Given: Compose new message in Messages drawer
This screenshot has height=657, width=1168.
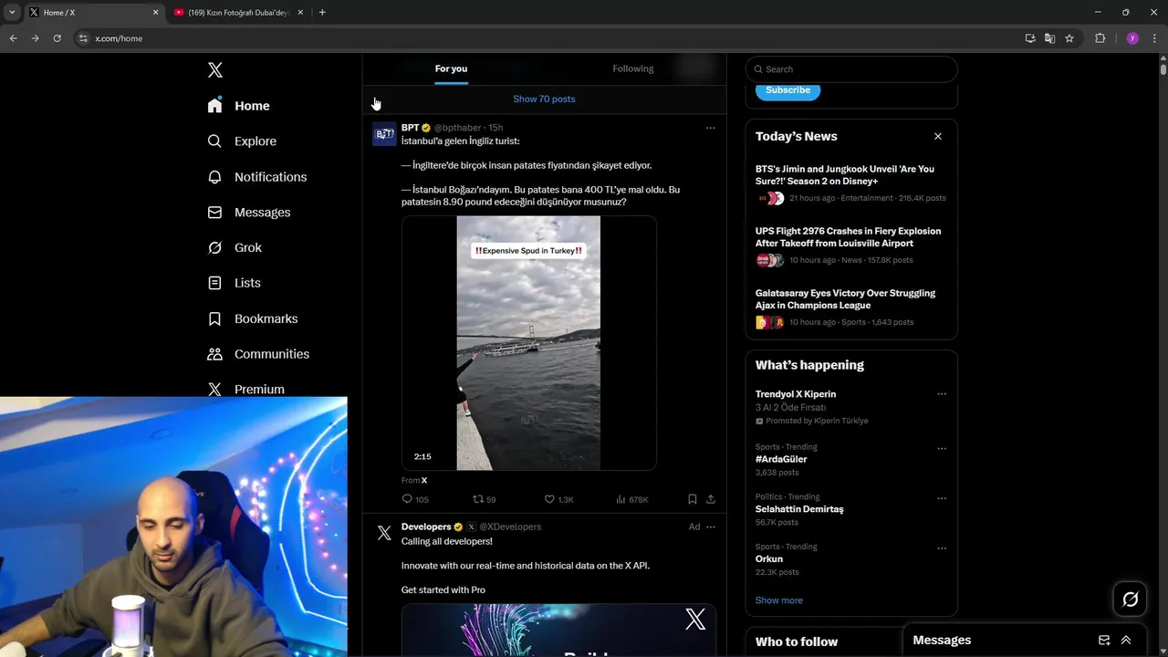Looking at the screenshot, I should (x=1104, y=641).
